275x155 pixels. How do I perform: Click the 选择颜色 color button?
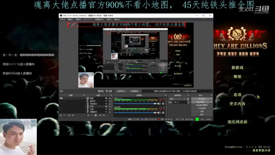point(134,91)
